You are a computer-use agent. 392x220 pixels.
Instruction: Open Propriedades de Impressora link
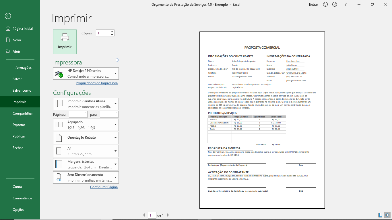pos(97,83)
